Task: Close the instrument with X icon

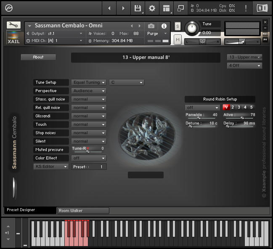Action: tap(265, 22)
